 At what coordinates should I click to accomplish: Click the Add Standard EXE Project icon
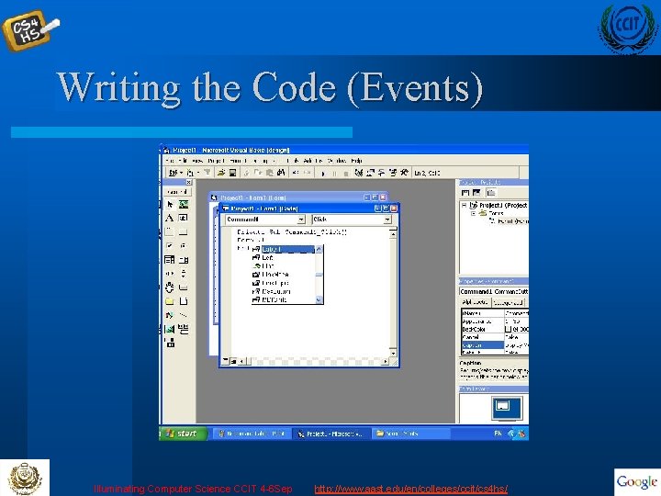click(x=173, y=173)
